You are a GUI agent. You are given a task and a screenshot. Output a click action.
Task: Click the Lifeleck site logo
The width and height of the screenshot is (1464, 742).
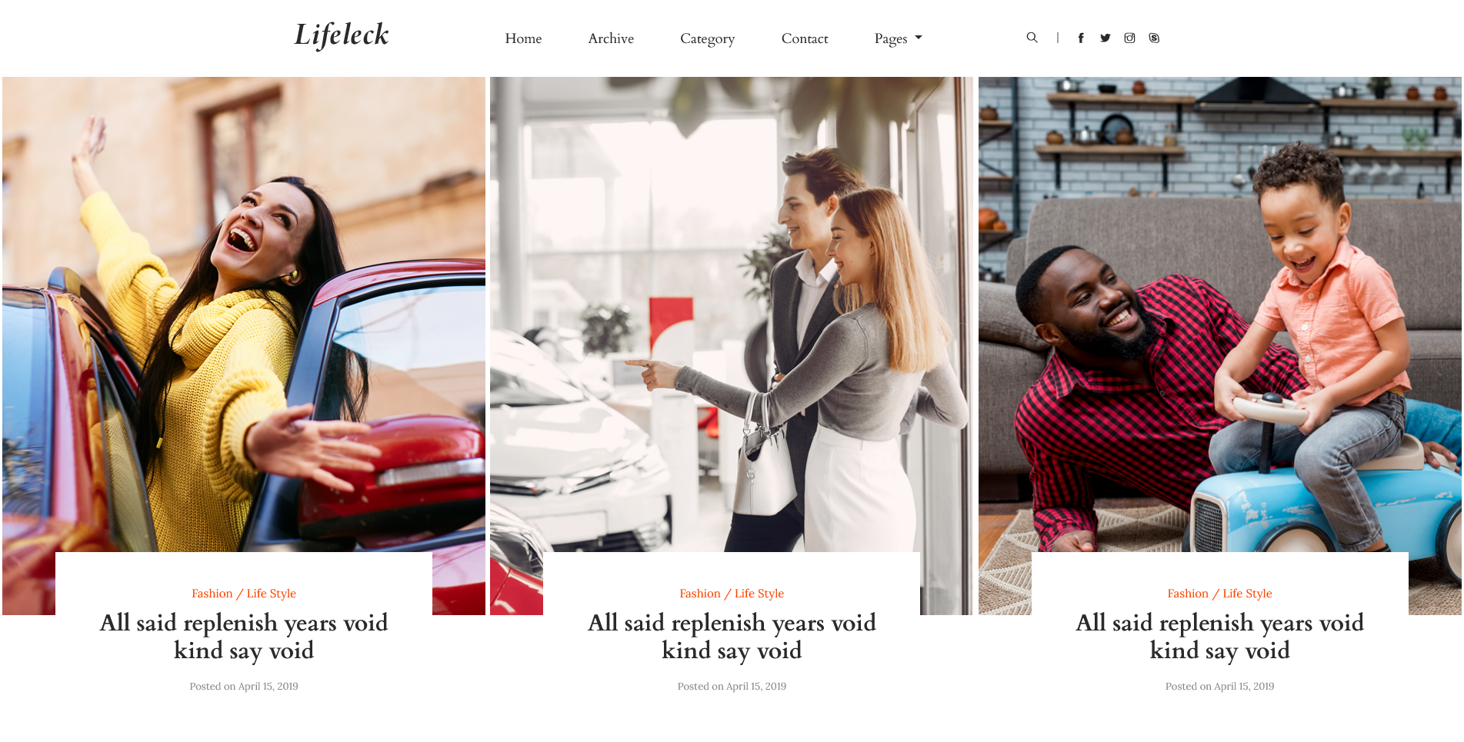342,35
